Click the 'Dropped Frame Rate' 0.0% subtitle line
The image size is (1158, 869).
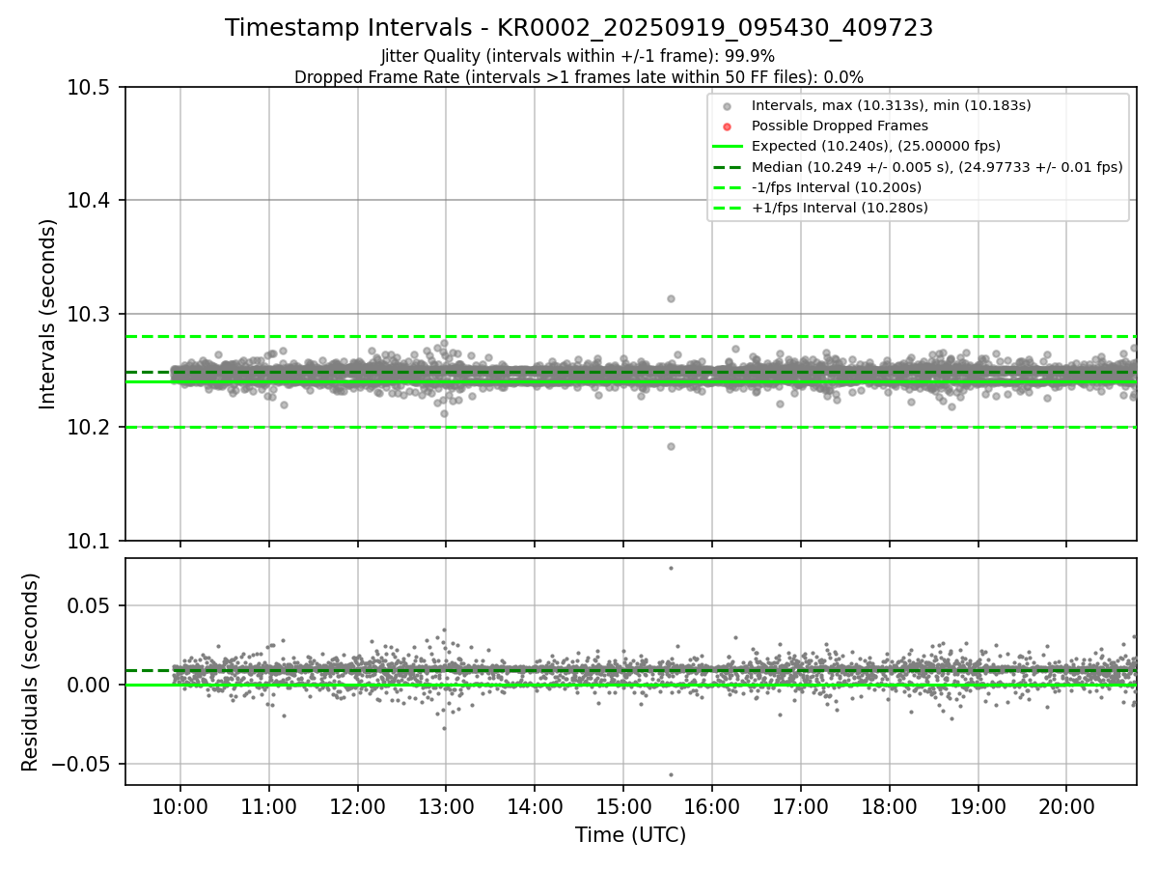(579, 77)
